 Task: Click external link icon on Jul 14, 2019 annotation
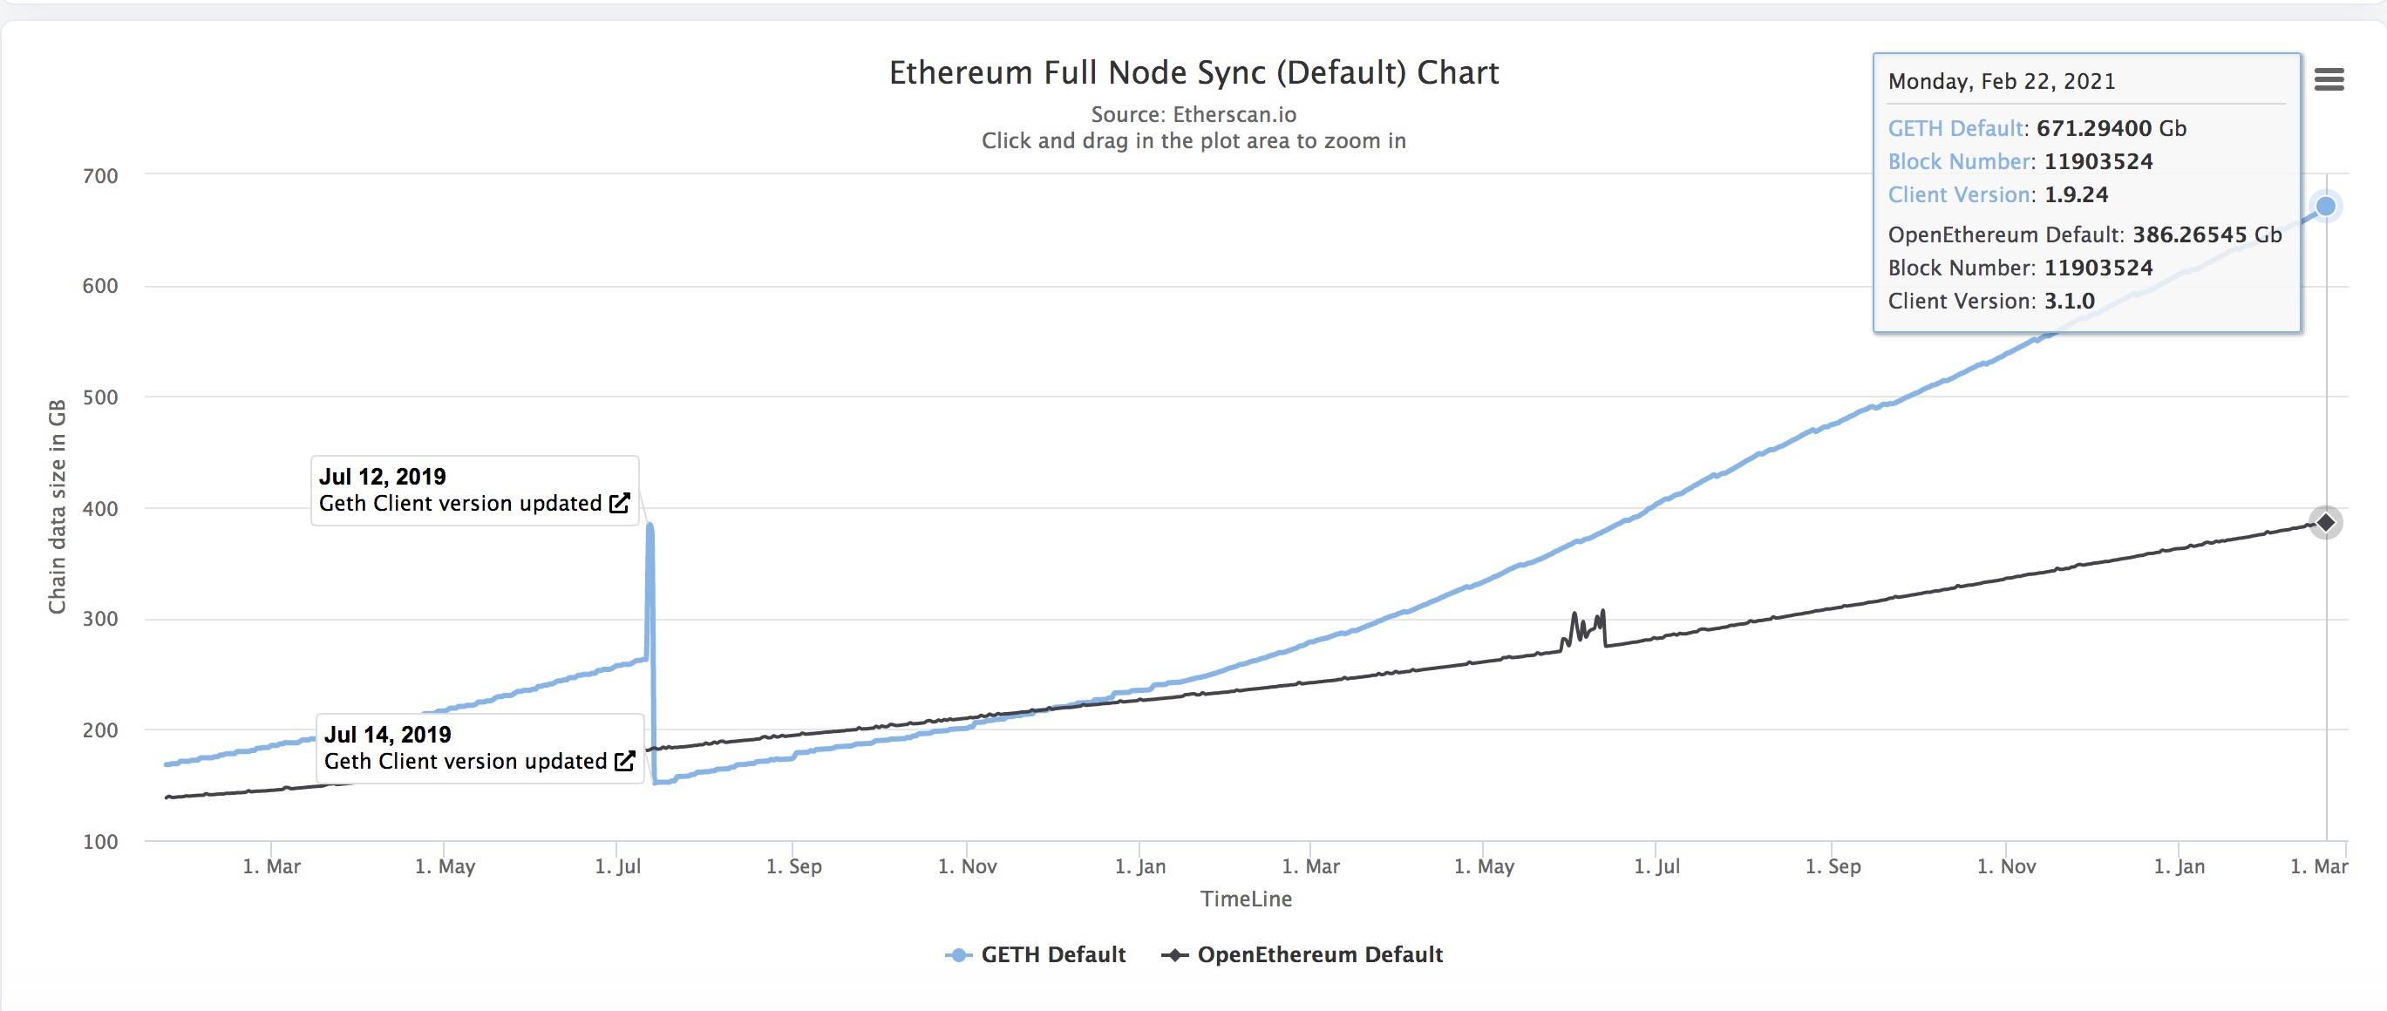(x=624, y=761)
